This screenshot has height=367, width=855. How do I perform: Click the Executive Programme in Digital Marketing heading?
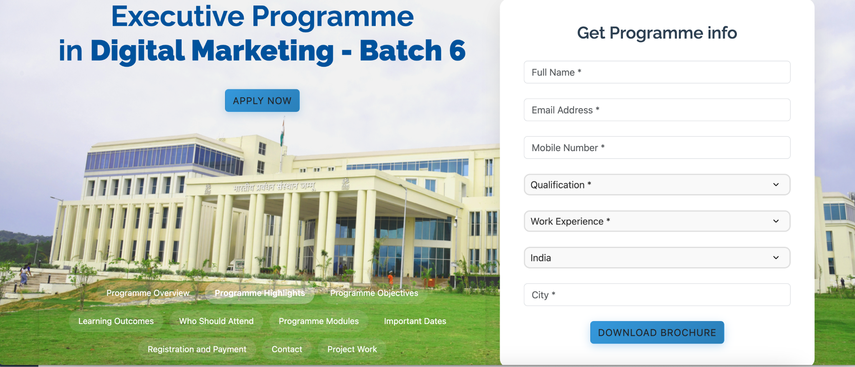point(262,33)
